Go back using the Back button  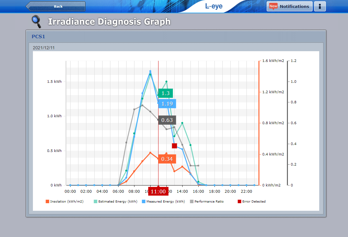(55, 6)
